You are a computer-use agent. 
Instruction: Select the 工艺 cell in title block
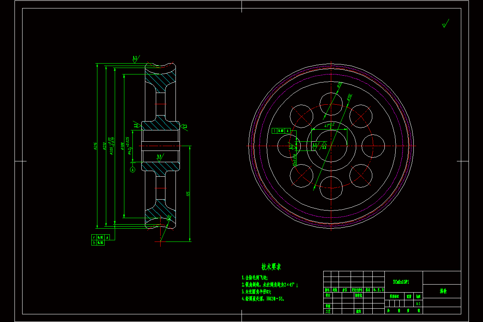(328, 312)
